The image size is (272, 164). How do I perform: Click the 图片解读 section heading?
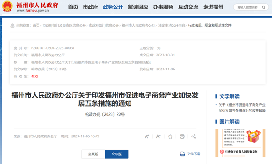point(229,122)
